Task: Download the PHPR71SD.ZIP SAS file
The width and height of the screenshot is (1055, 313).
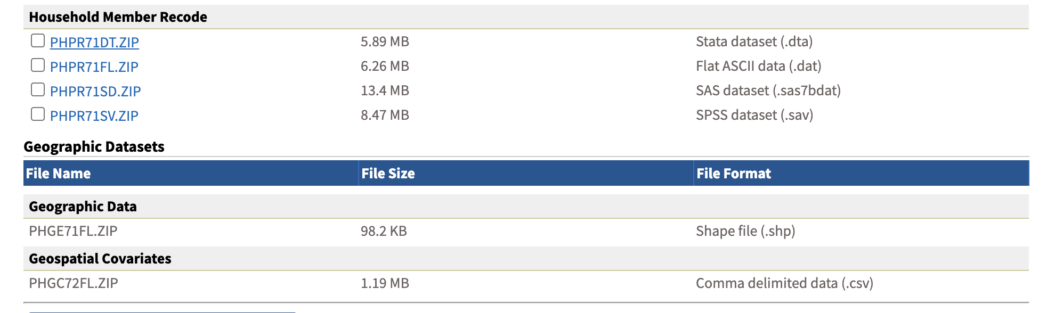Action: click(x=95, y=92)
